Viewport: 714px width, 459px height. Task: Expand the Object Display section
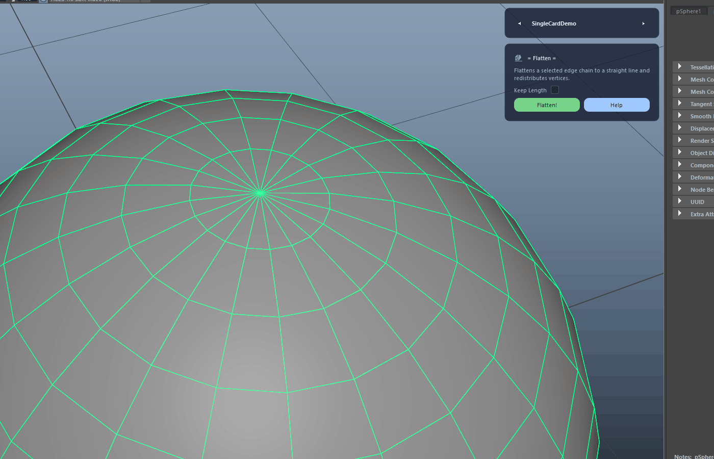tap(693, 152)
